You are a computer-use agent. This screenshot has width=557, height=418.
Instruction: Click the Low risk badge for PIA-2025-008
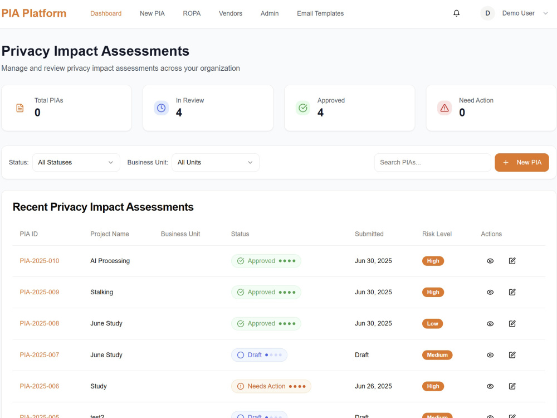[x=432, y=323]
